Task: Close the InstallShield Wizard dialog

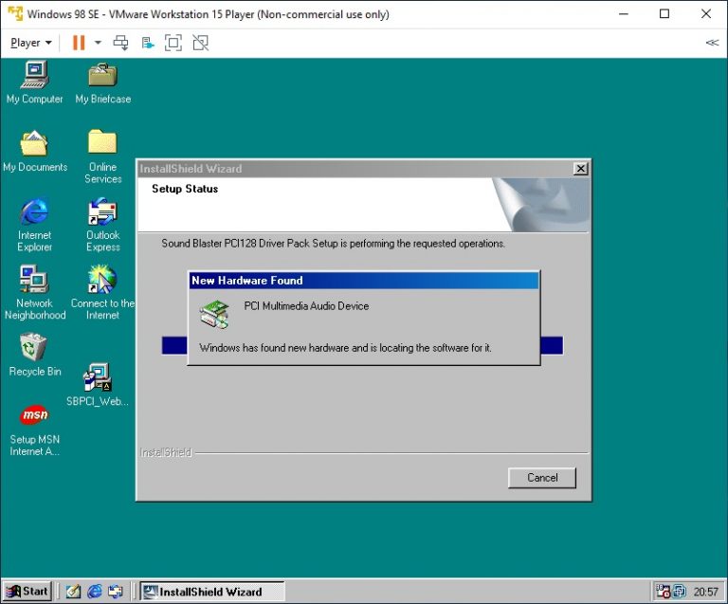Action: pyautogui.click(x=580, y=169)
